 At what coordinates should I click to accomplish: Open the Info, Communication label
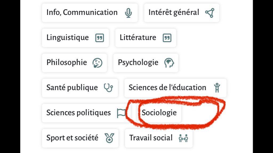82,13
